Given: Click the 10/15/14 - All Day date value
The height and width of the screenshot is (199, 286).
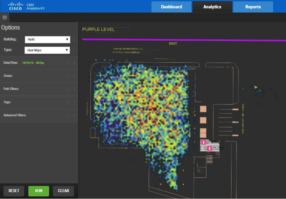Looking at the screenshot, I should 33,63.
